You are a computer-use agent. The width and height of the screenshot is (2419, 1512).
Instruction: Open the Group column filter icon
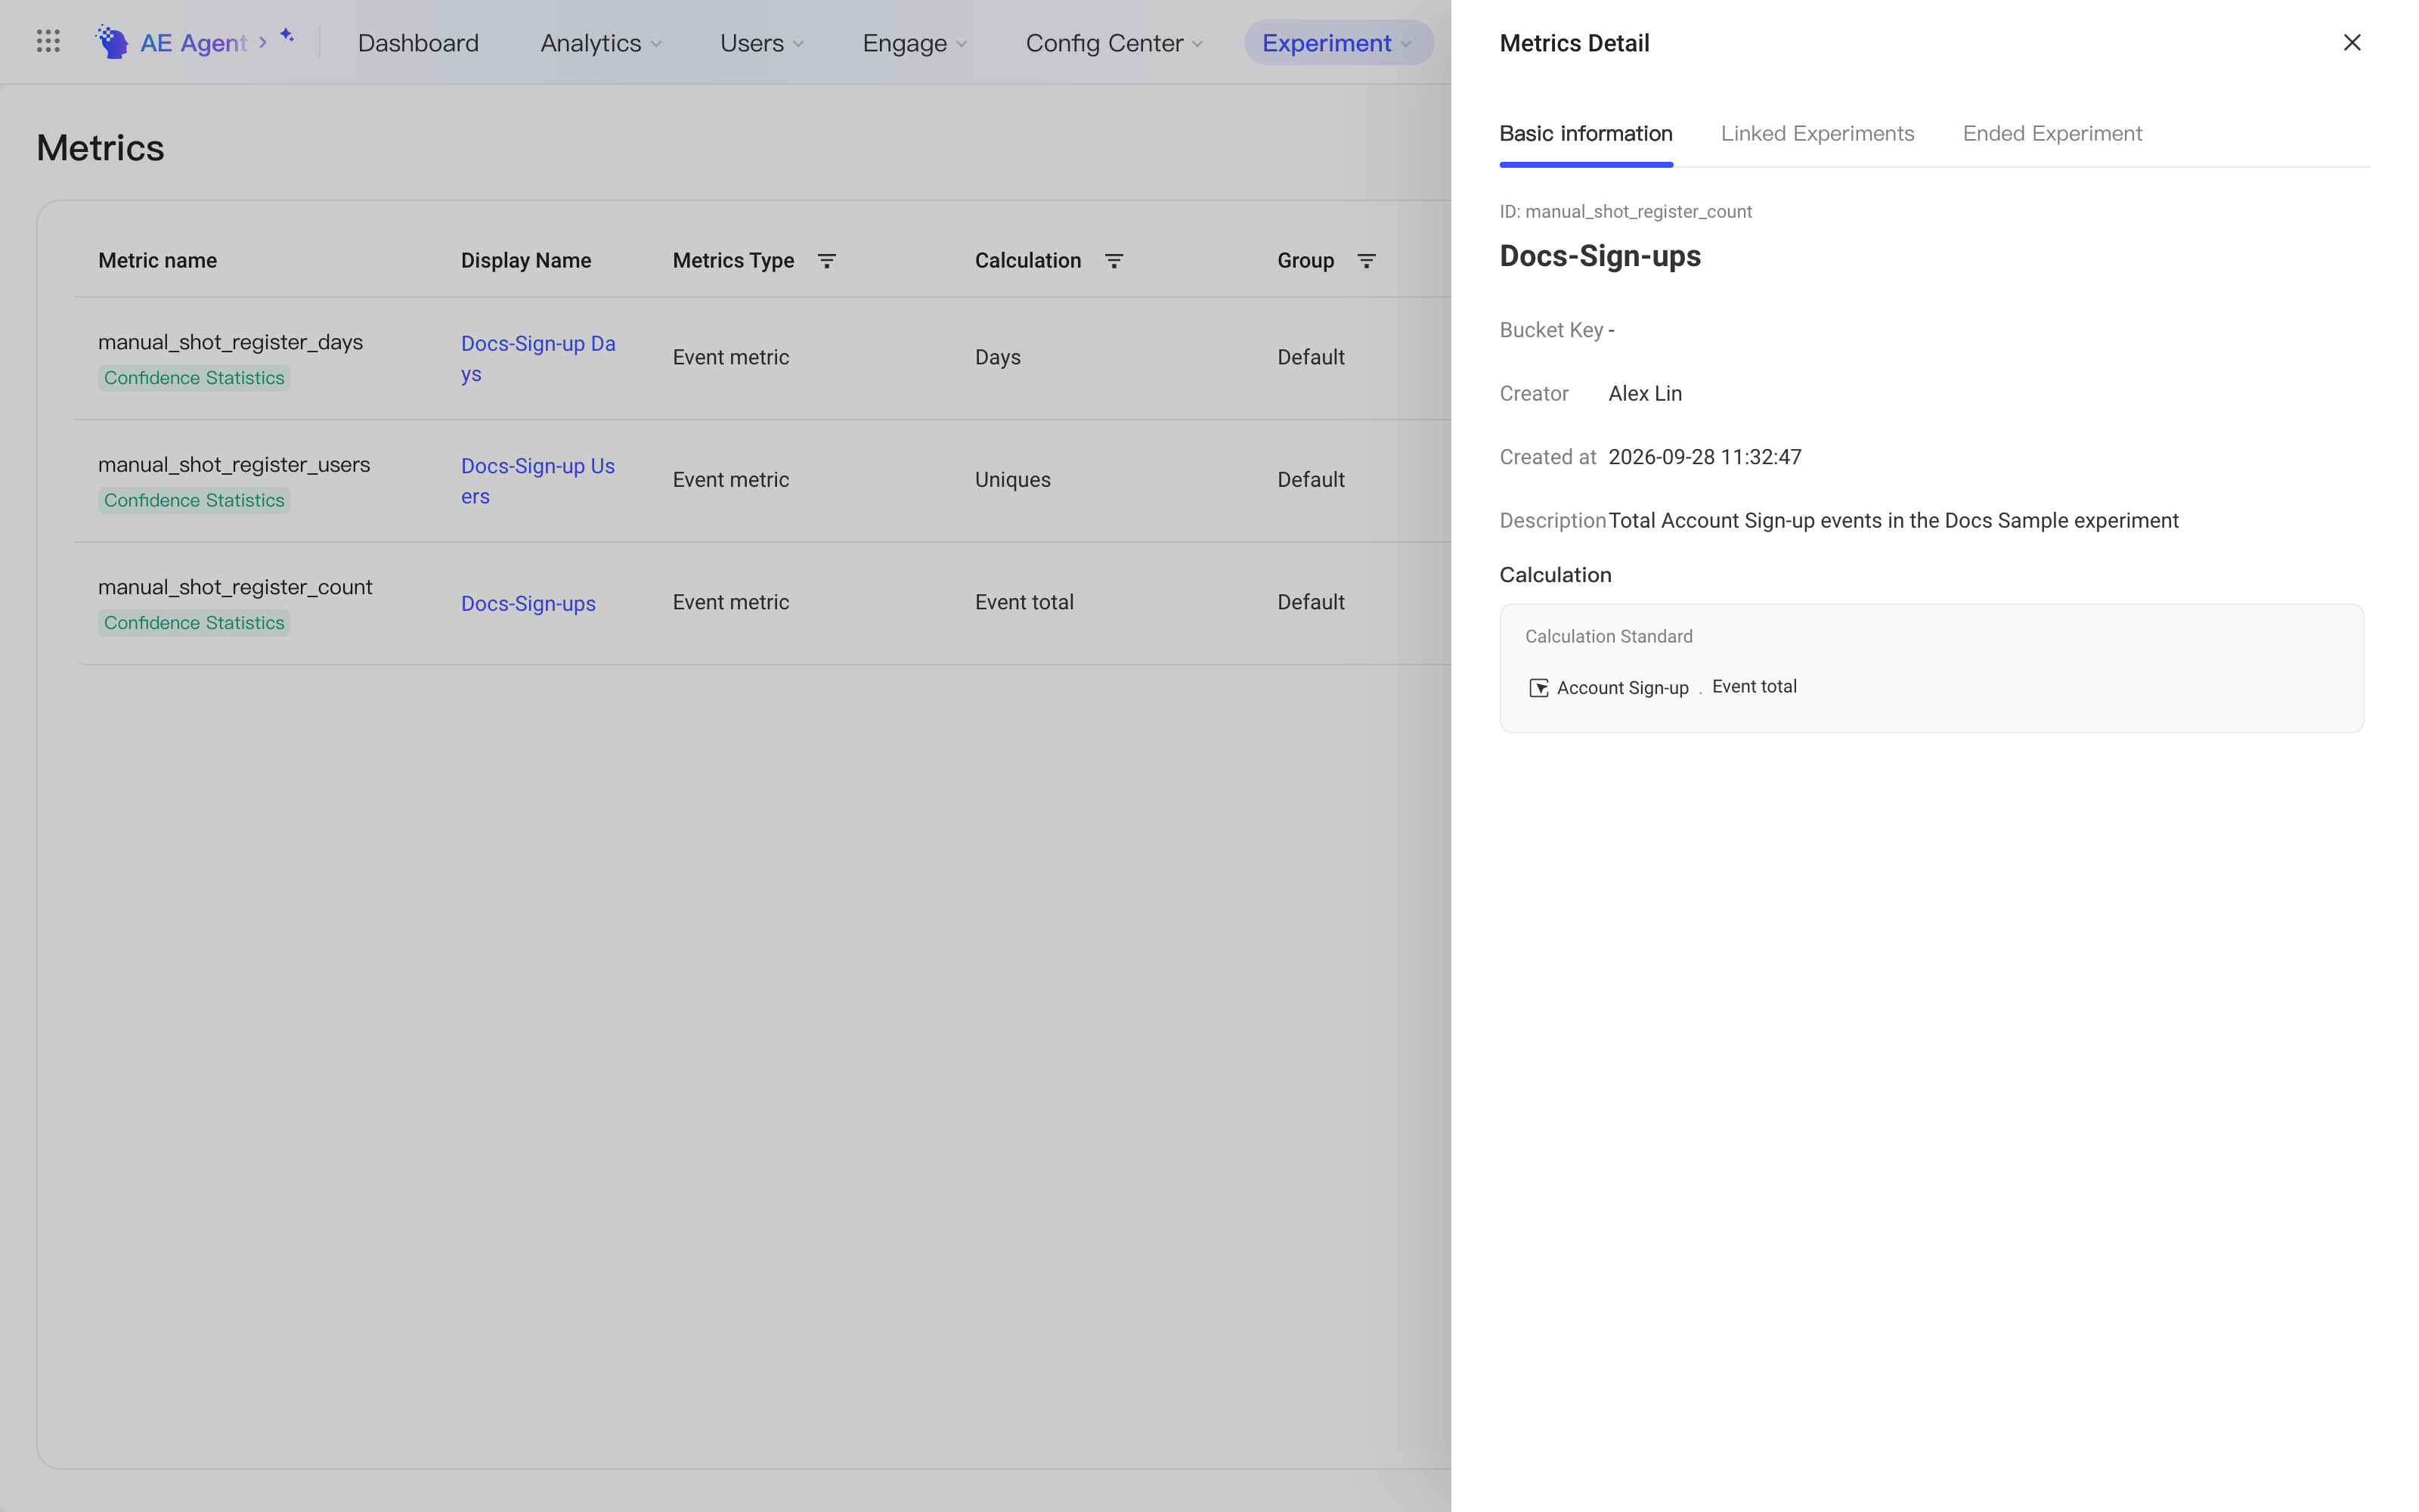coord(1367,261)
